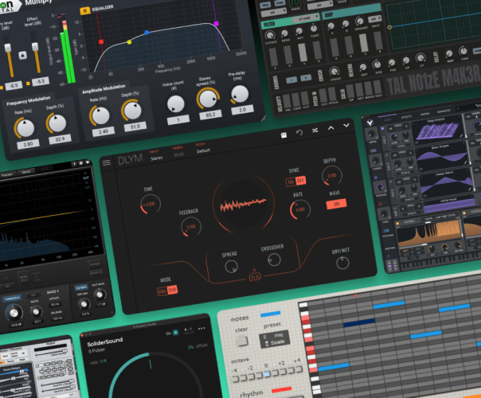
Task: Open the Default patch selector in DLYM
Action: (203, 150)
